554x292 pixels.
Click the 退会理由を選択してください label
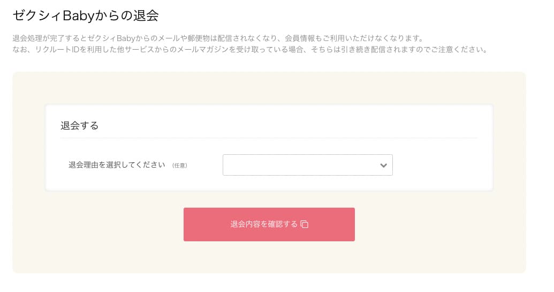tap(117, 164)
